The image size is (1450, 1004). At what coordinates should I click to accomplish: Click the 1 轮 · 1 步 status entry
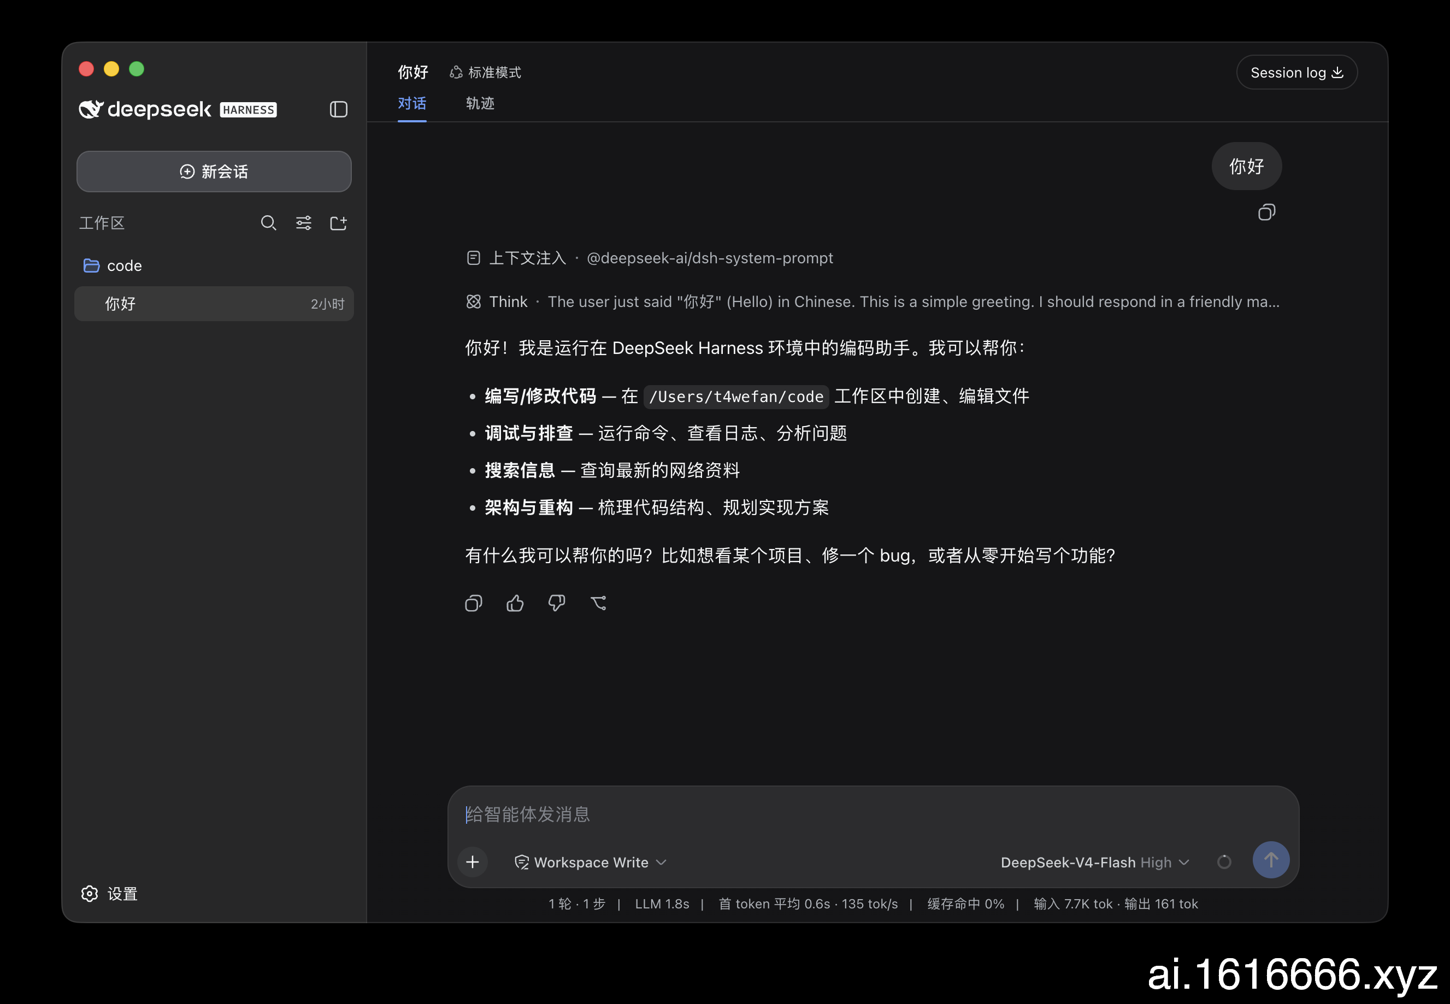pos(577,904)
